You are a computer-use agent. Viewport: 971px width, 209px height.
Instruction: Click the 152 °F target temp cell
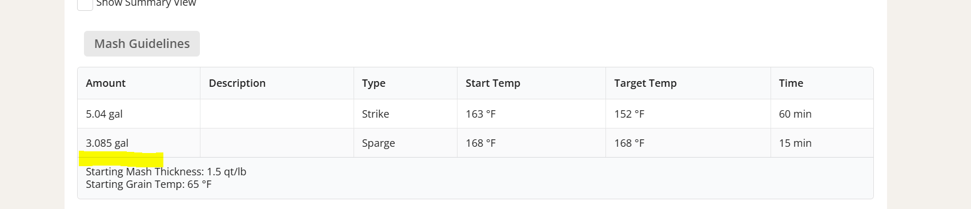tap(688, 114)
